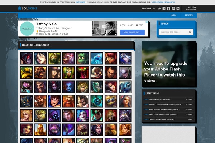Select the Anivia champion portrait

click(x=97, y=58)
